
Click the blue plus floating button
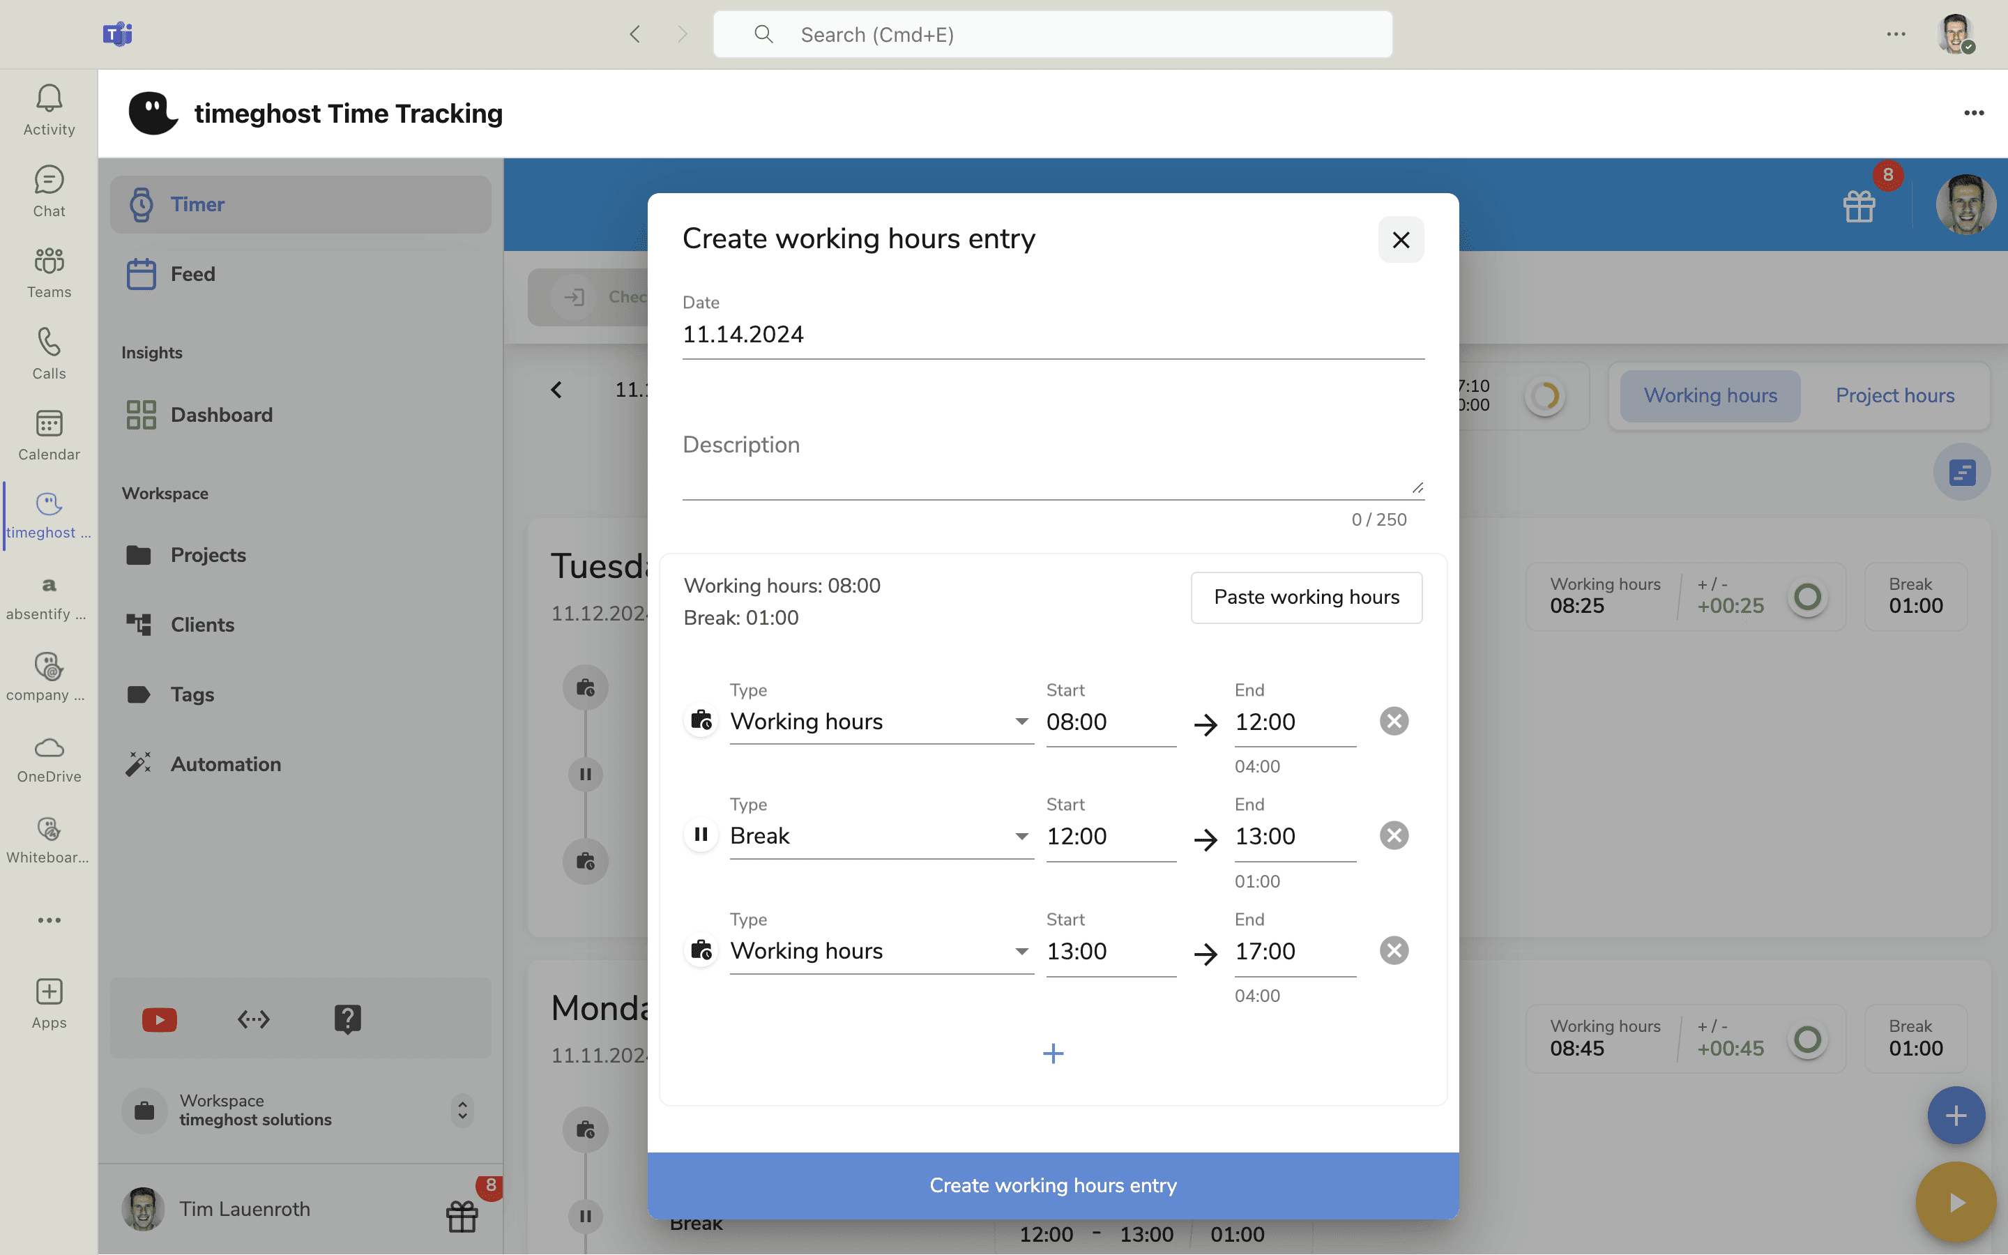[x=1956, y=1115]
